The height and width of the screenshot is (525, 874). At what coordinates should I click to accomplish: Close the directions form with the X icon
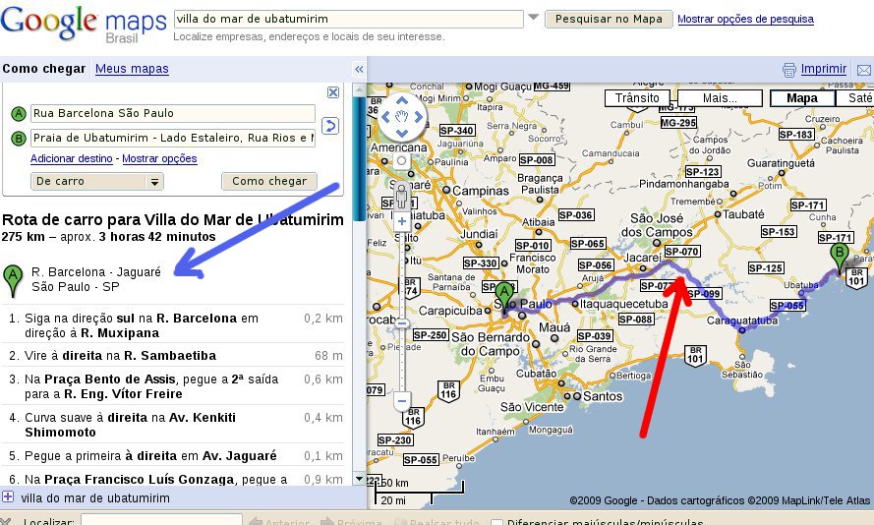(x=333, y=92)
